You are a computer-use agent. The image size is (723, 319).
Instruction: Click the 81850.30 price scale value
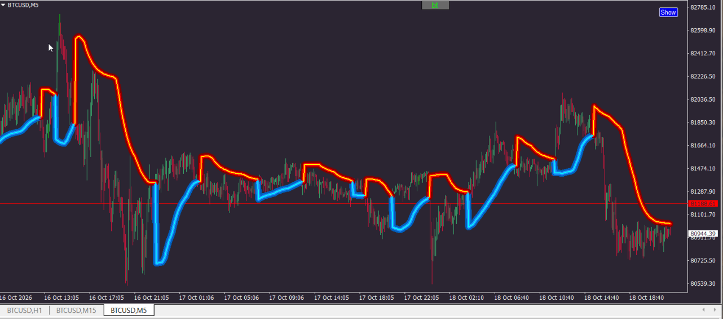(x=703, y=123)
